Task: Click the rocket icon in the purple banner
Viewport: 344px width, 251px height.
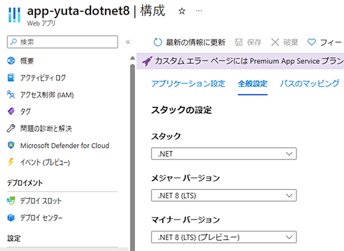Action: click(147, 61)
